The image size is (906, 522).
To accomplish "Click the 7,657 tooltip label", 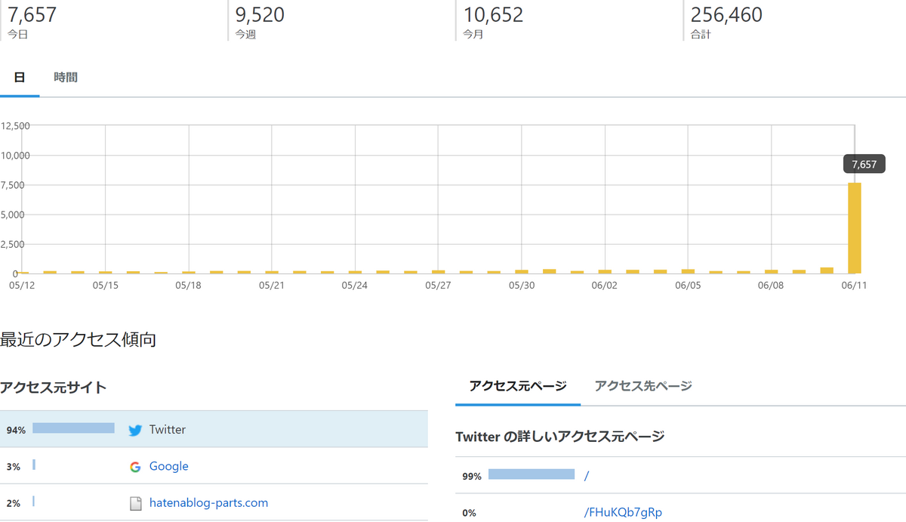I will pyautogui.click(x=864, y=164).
